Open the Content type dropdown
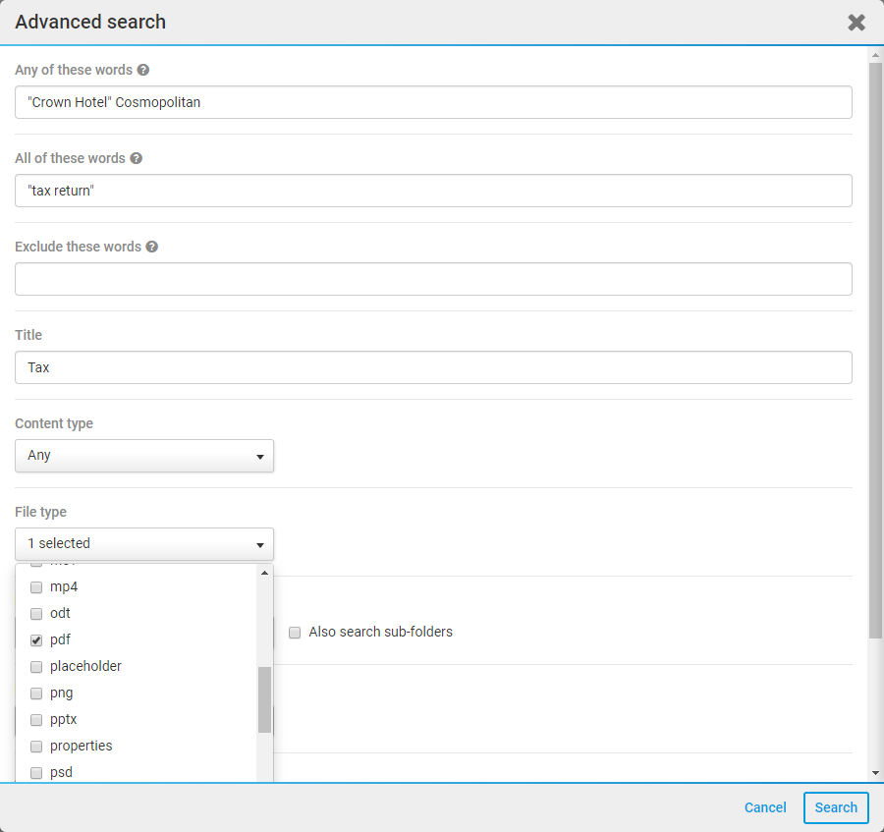Image resolution: width=884 pixels, height=832 pixels. (x=144, y=456)
